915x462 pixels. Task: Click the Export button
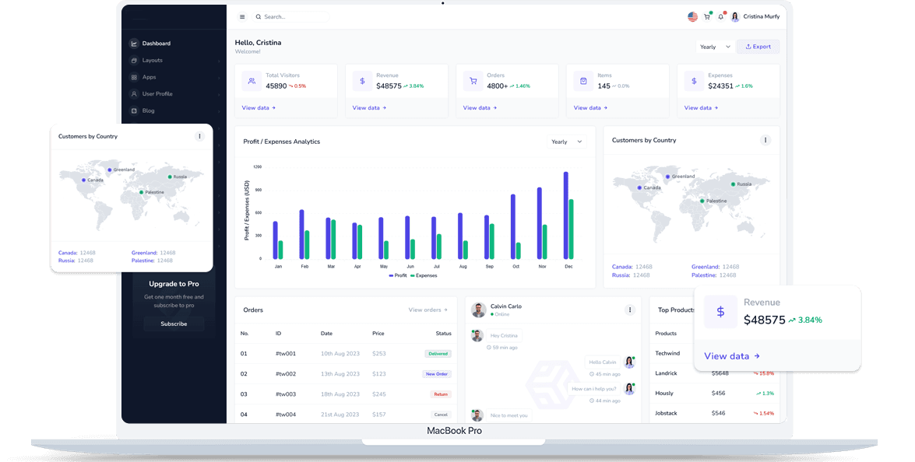click(x=758, y=47)
